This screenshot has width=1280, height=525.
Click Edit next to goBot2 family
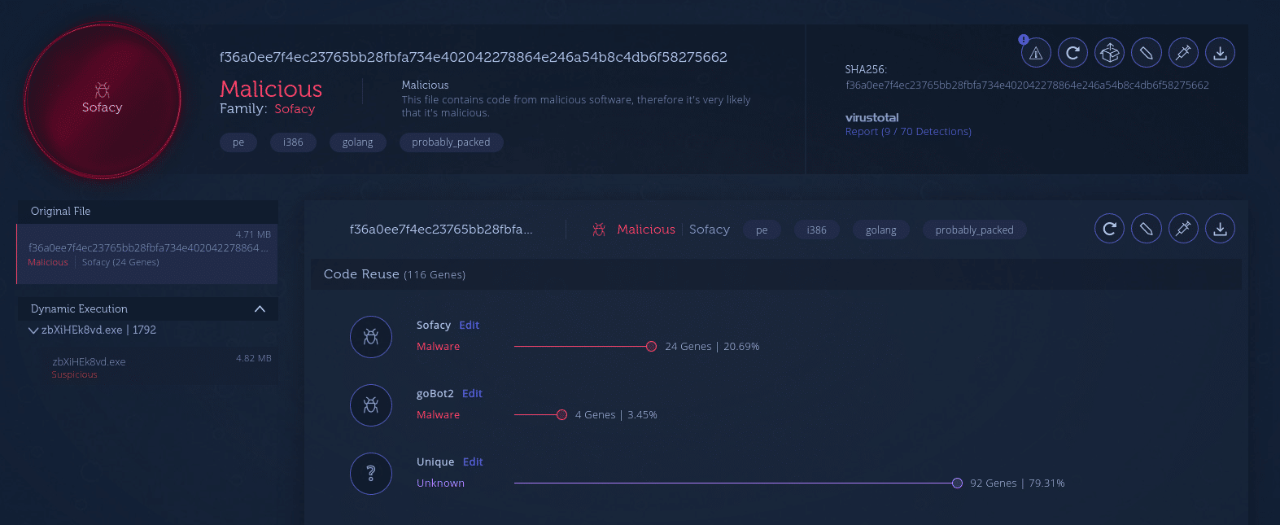click(x=473, y=393)
